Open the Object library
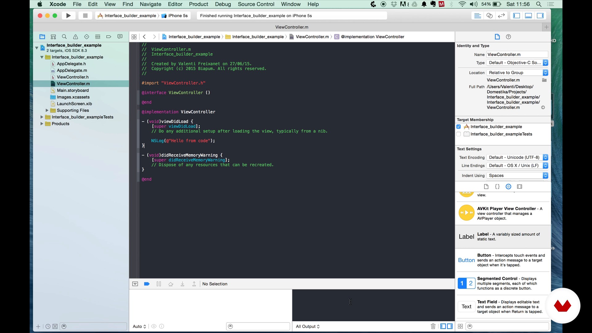 [508, 187]
